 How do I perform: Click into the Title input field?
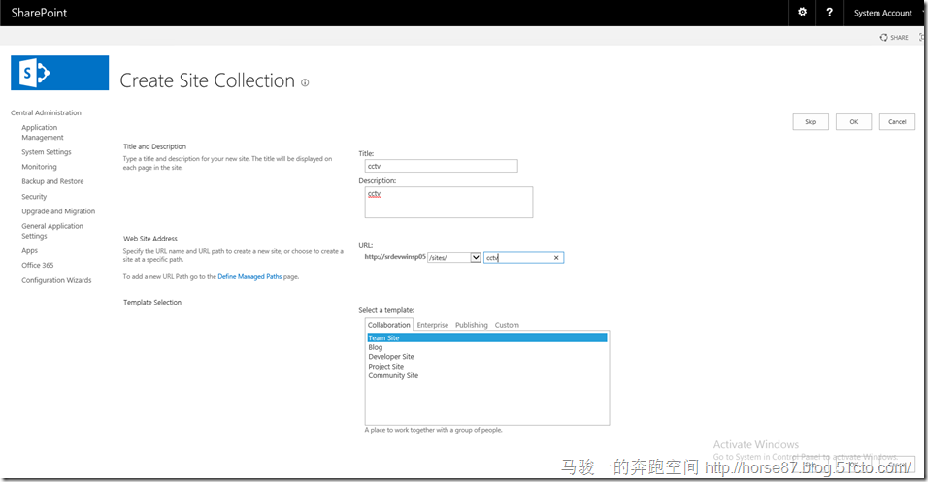pos(441,166)
